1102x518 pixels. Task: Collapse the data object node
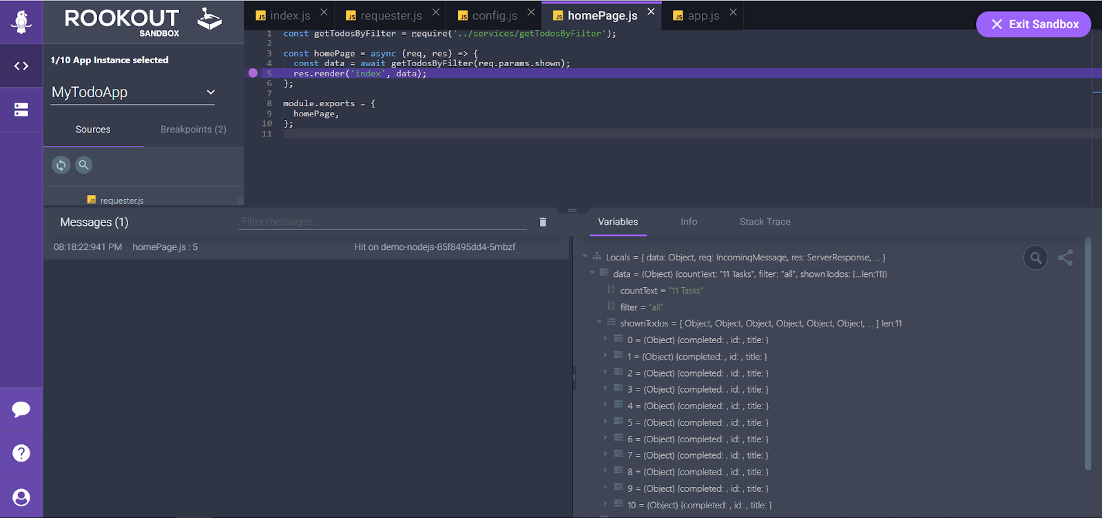pyautogui.click(x=592, y=273)
